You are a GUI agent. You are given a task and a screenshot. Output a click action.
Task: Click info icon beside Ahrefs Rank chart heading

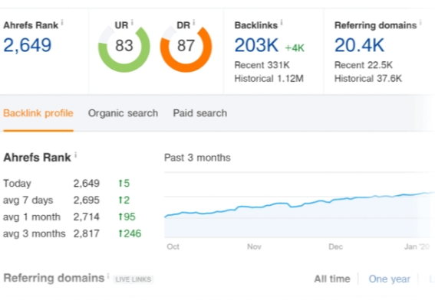pyautogui.click(x=75, y=155)
